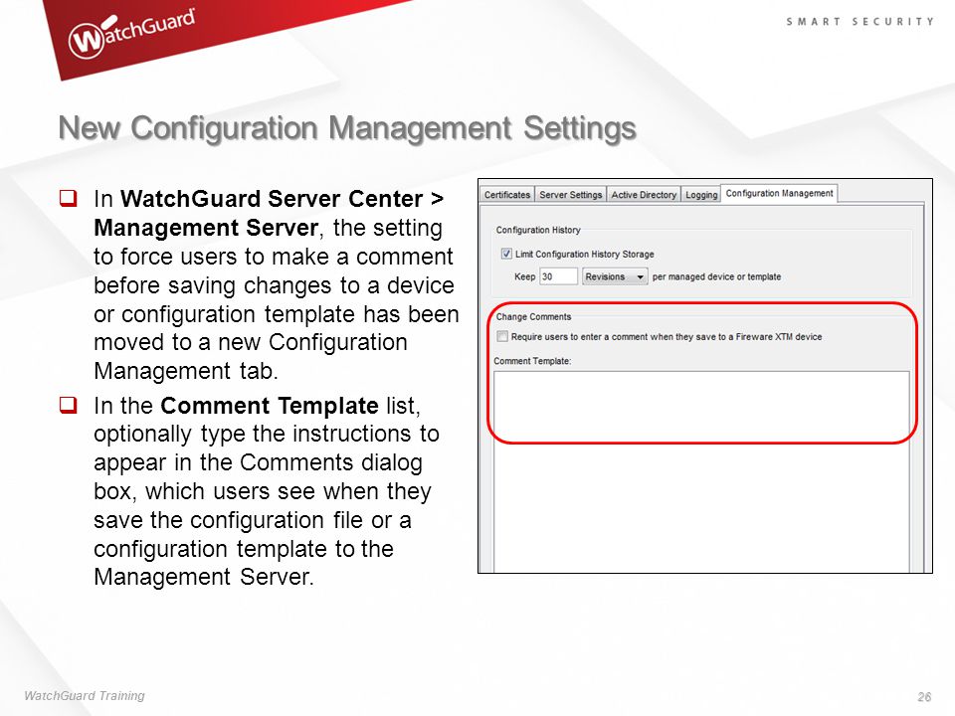
Task: Click the 'SMART SECURITY' header text
Action: coord(859,21)
